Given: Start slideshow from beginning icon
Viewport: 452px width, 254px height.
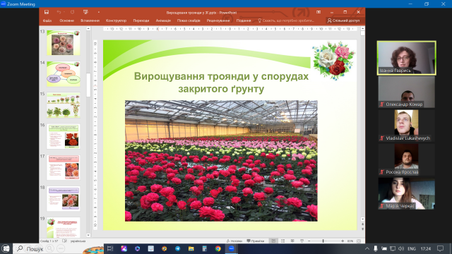Looking at the screenshot, I should pyautogui.click(x=85, y=12).
